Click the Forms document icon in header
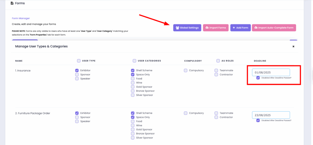 pyautogui.click(x=12, y=3)
